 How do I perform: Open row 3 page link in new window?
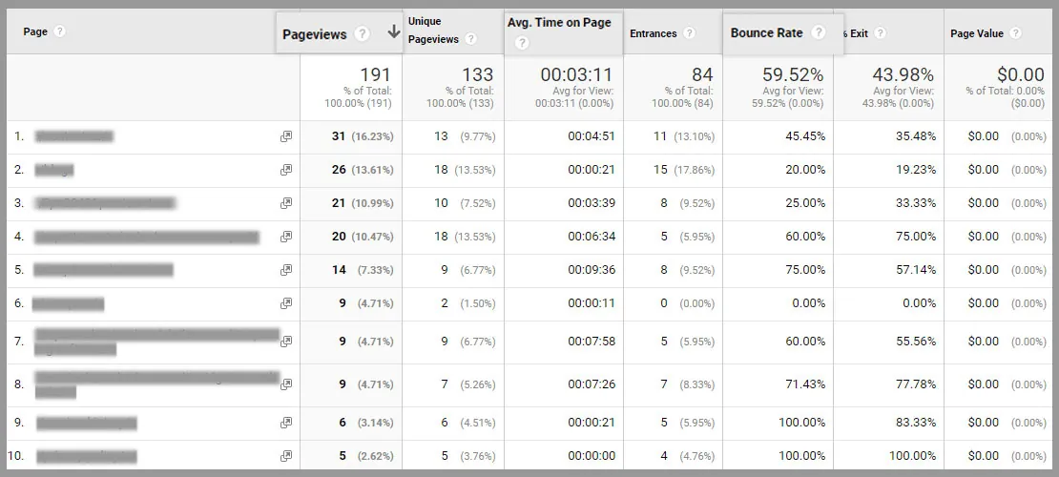pyautogui.click(x=286, y=202)
